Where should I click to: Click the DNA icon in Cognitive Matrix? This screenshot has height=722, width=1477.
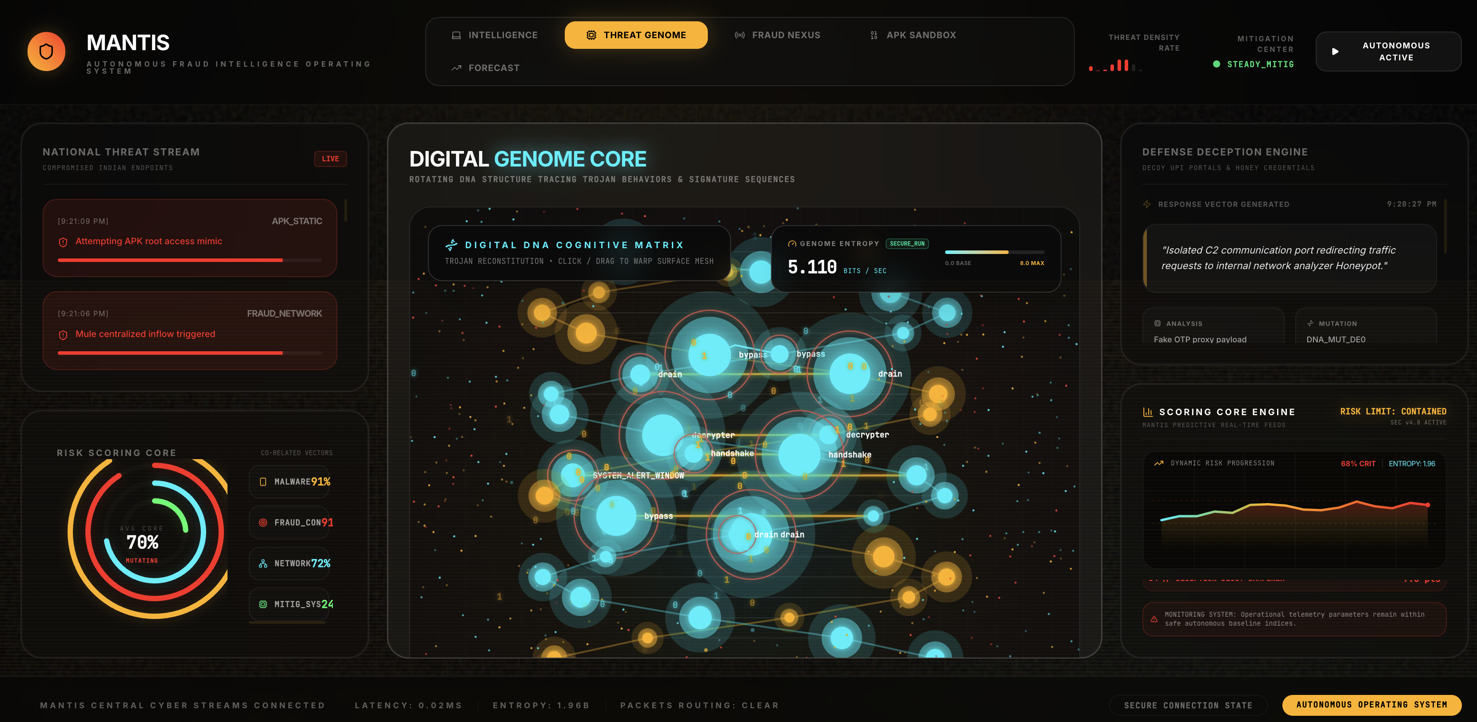[x=452, y=245]
